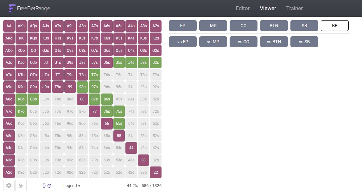Screen dimensions: 362x193
Task: Pick the vs MP scenario button
Action: coord(213,42)
